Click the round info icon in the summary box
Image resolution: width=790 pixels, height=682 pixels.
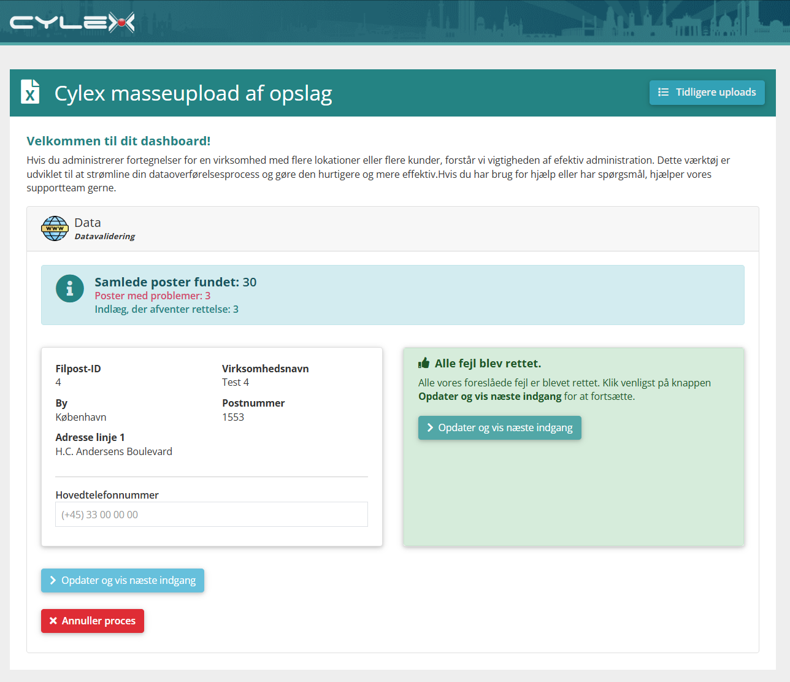(x=70, y=288)
